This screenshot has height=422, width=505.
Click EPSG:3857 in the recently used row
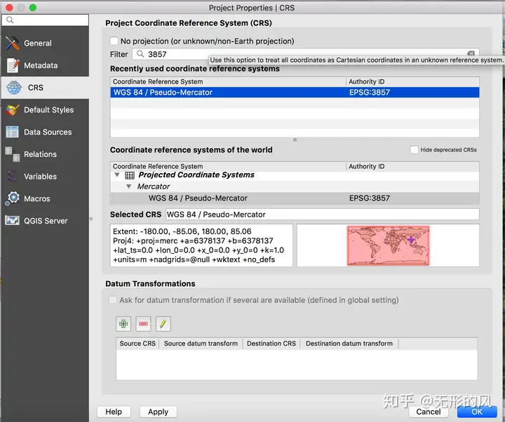(x=370, y=93)
